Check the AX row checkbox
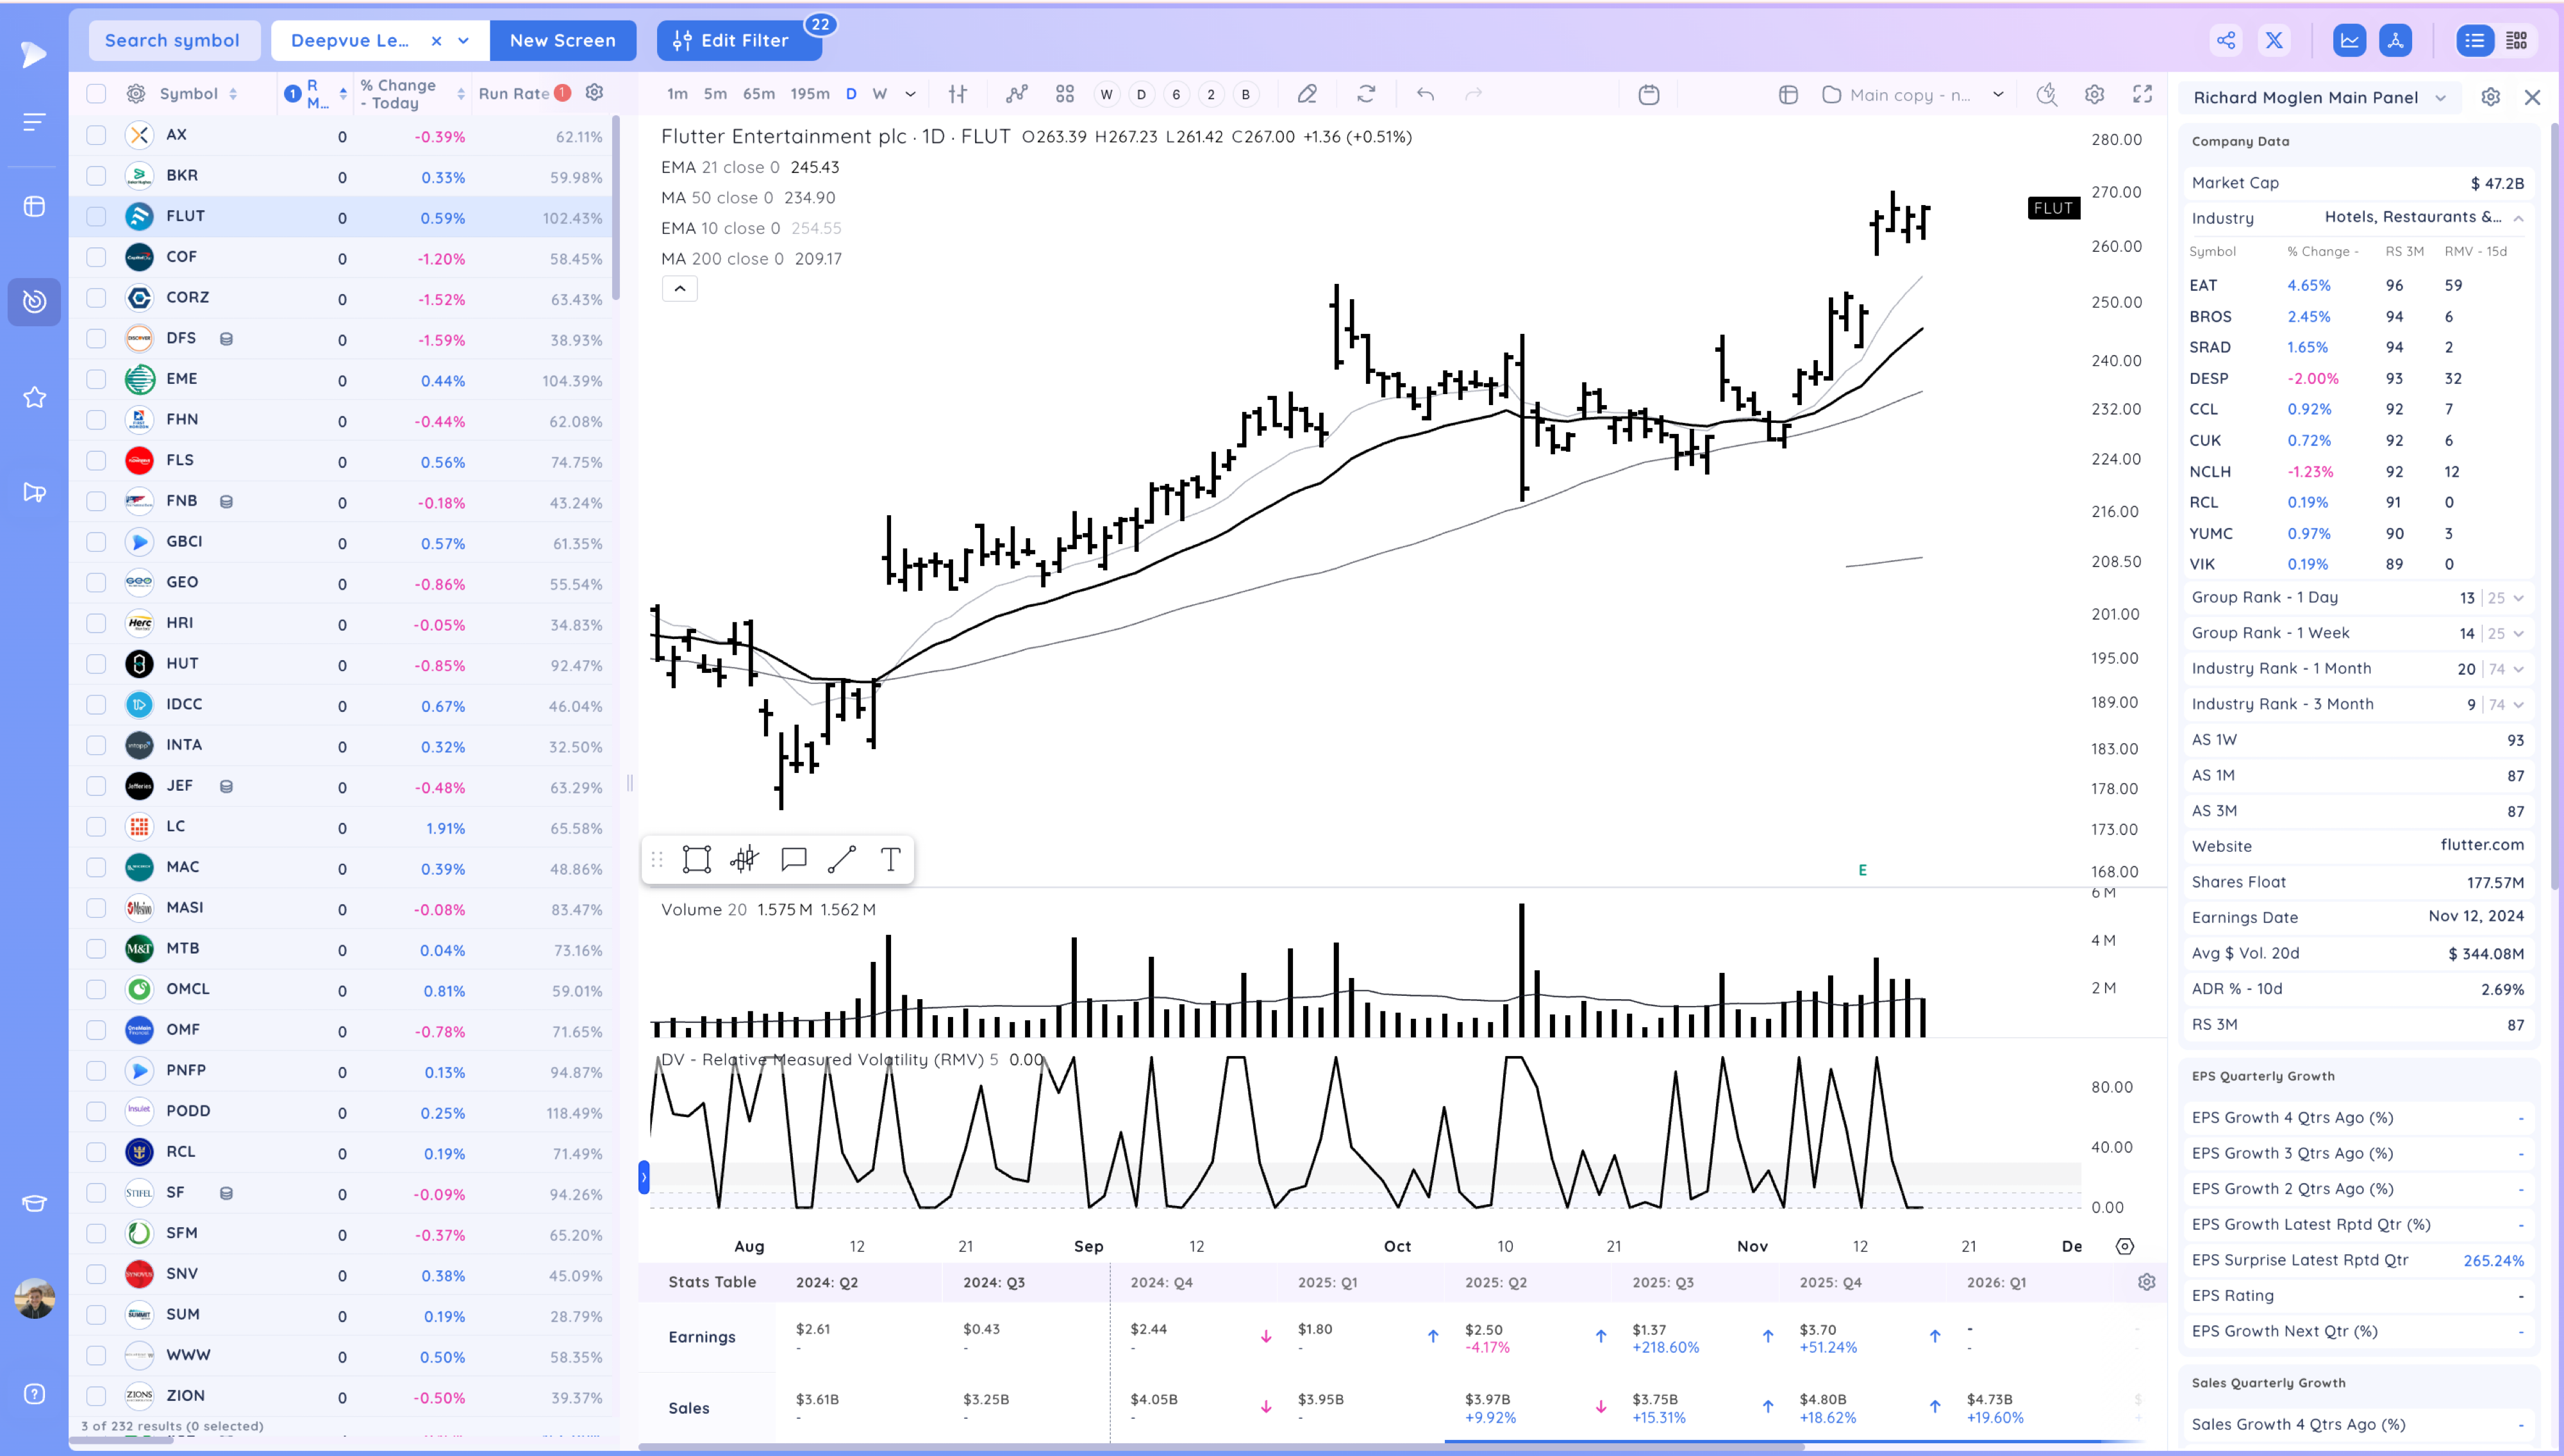2564x1456 pixels. pyautogui.click(x=96, y=135)
